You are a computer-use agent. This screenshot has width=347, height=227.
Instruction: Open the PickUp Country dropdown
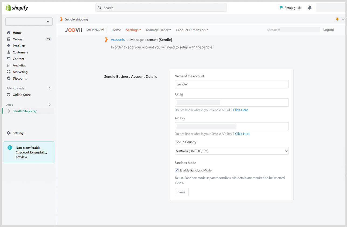click(232, 151)
